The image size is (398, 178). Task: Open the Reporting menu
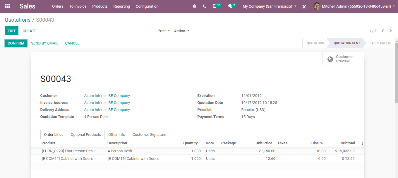click(121, 6)
